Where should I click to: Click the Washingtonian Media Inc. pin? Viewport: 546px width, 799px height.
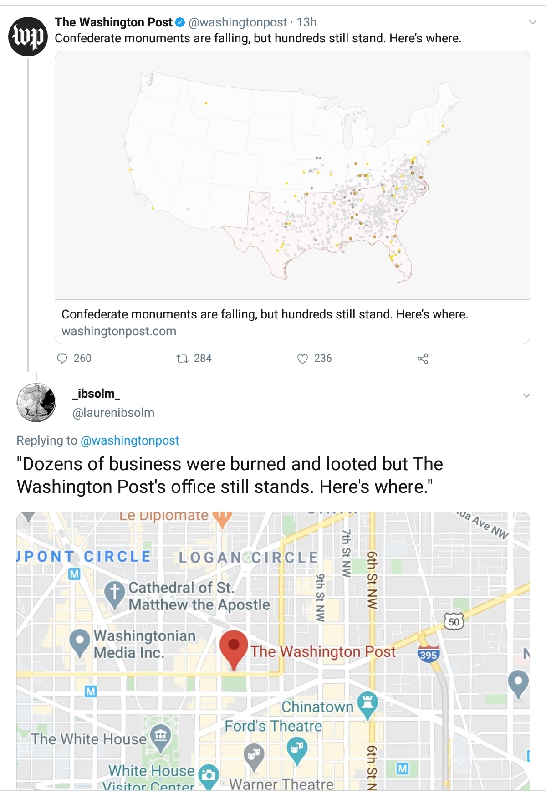tap(80, 641)
